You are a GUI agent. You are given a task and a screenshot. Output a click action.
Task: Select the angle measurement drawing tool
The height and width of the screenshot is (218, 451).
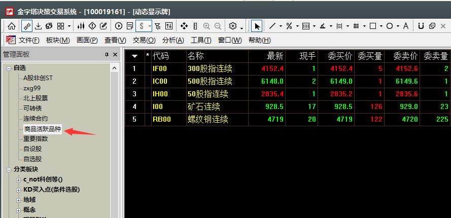click(x=323, y=26)
